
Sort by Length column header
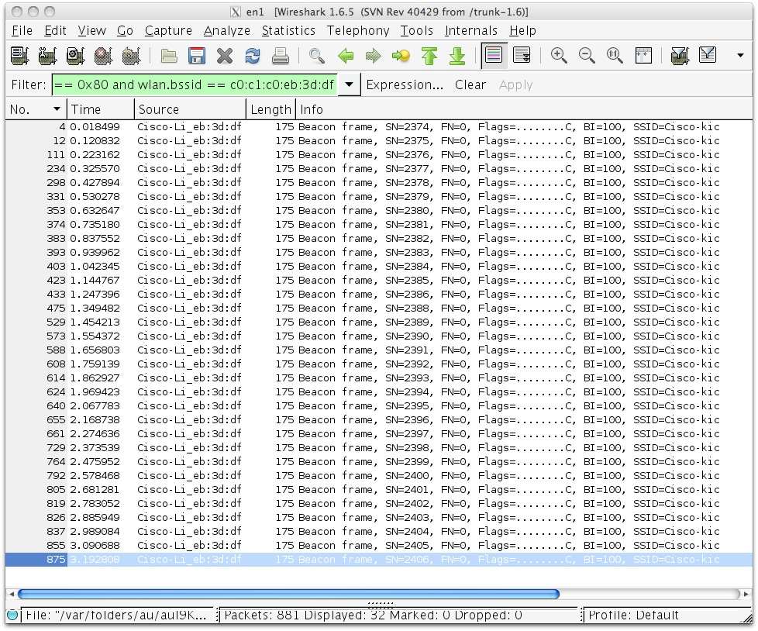click(x=270, y=109)
